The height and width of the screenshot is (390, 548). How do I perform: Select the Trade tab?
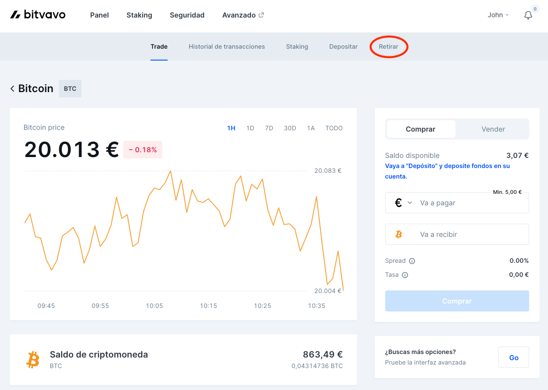click(159, 47)
